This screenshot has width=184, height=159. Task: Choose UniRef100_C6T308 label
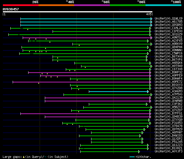[168, 69]
